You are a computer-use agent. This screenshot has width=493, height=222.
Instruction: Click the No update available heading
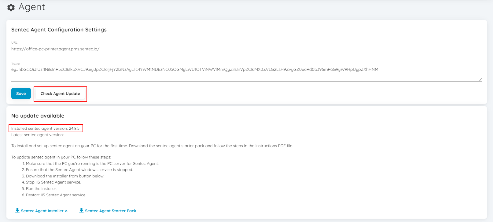point(38,116)
